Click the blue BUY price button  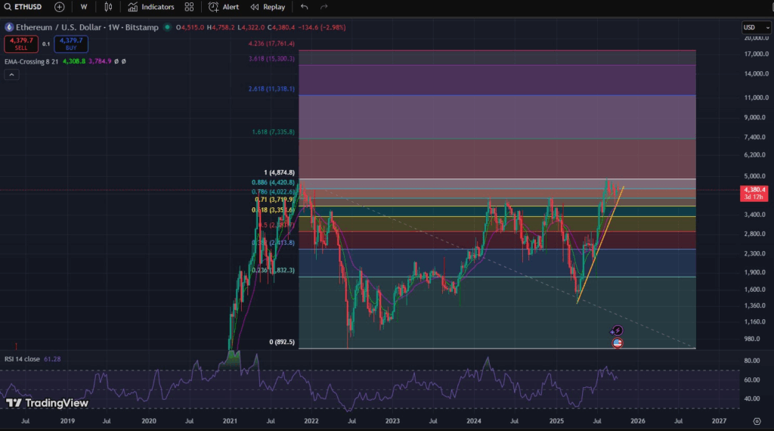pyautogui.click(x=70, y=44)
